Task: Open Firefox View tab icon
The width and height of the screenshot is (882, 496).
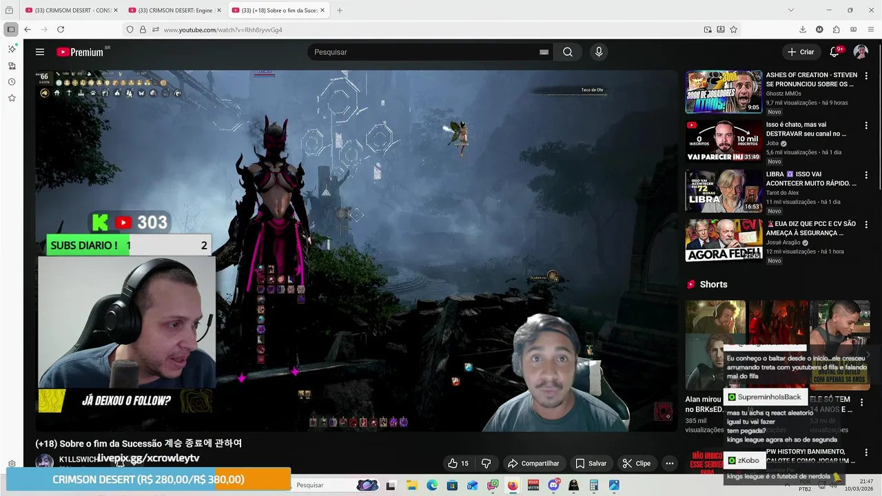Action: [9, 10]
